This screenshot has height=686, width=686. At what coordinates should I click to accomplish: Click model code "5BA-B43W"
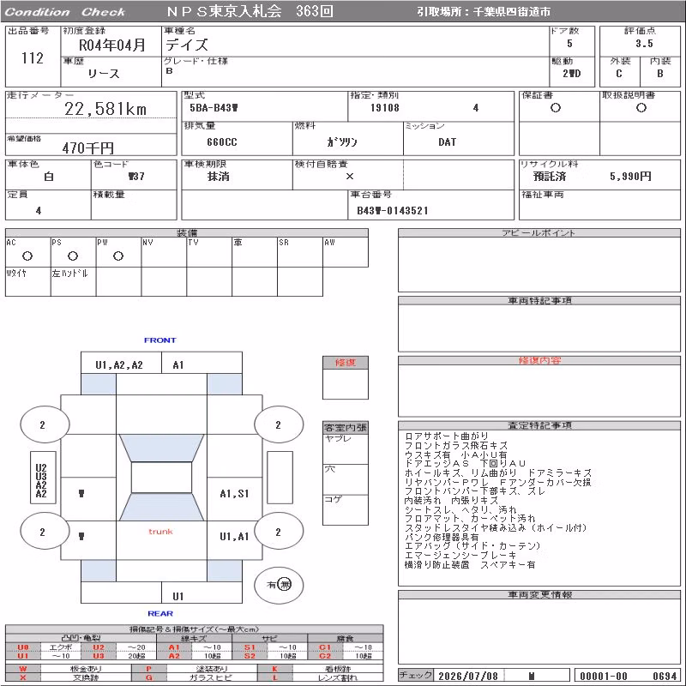pos(214,108)
